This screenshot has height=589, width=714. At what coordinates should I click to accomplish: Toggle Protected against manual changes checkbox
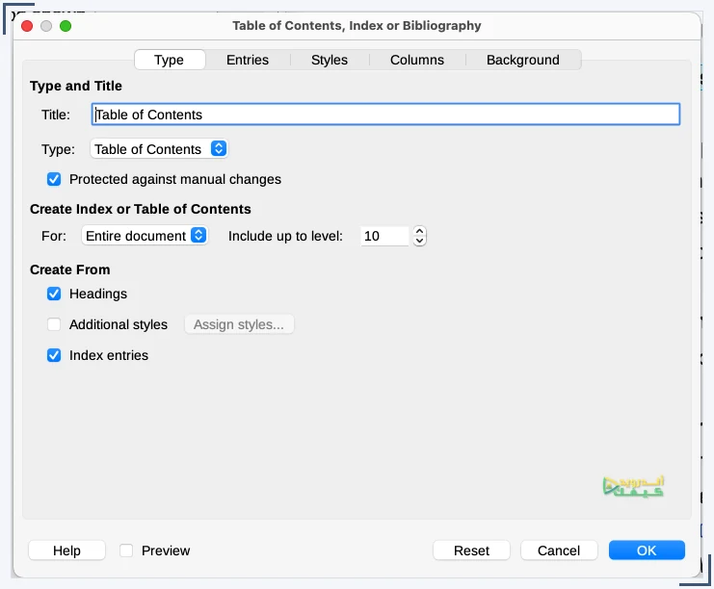click(x=54, y=179)
